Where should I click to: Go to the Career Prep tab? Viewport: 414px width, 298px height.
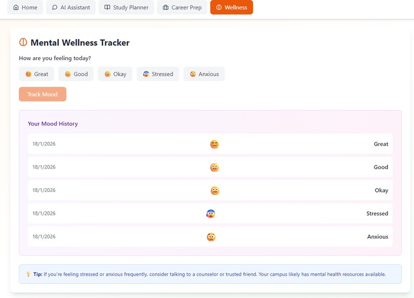click(x=182, y=7)
